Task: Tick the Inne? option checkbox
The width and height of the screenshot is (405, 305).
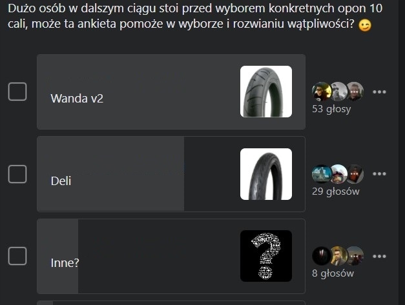Action: (17, 256)
